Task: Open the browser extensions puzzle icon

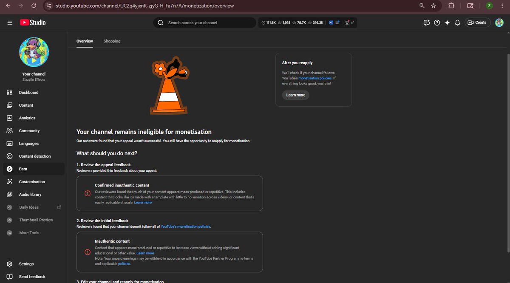Action: pyautogui.click(x=451, y=6)
